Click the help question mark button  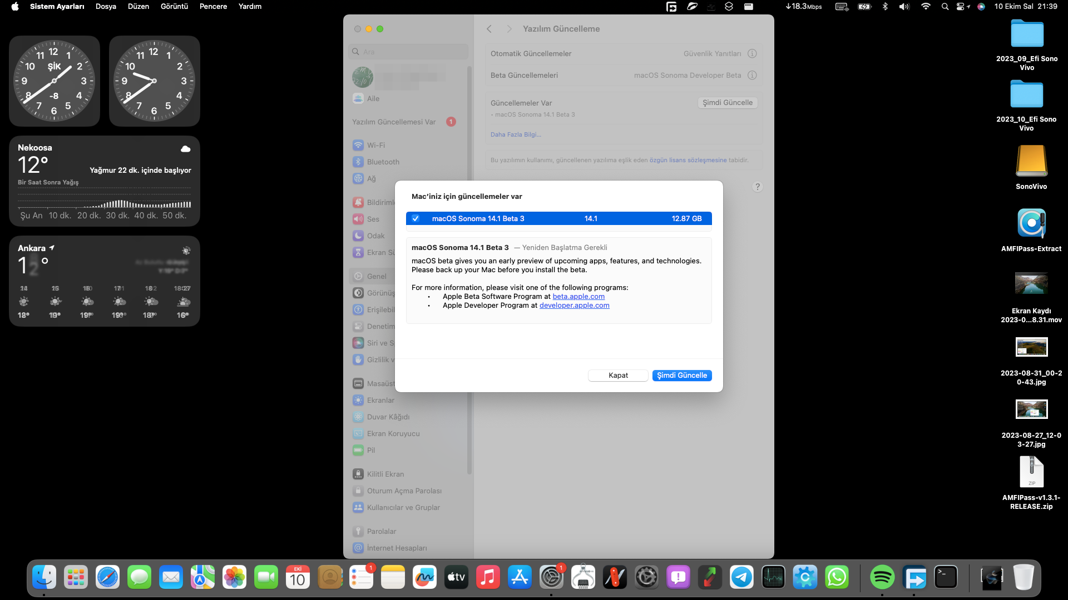coord(757,187)
